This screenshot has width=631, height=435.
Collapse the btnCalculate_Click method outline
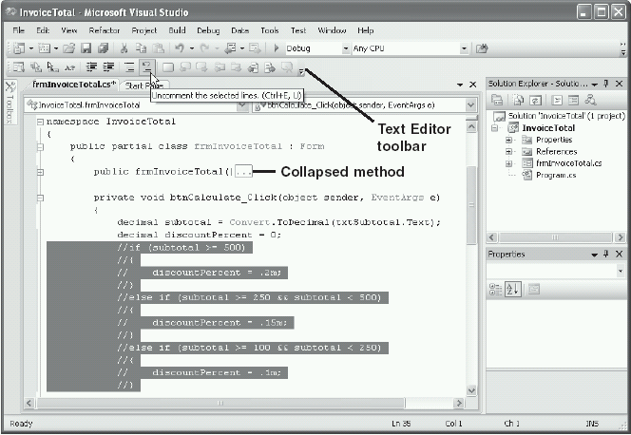pos(40,198)
